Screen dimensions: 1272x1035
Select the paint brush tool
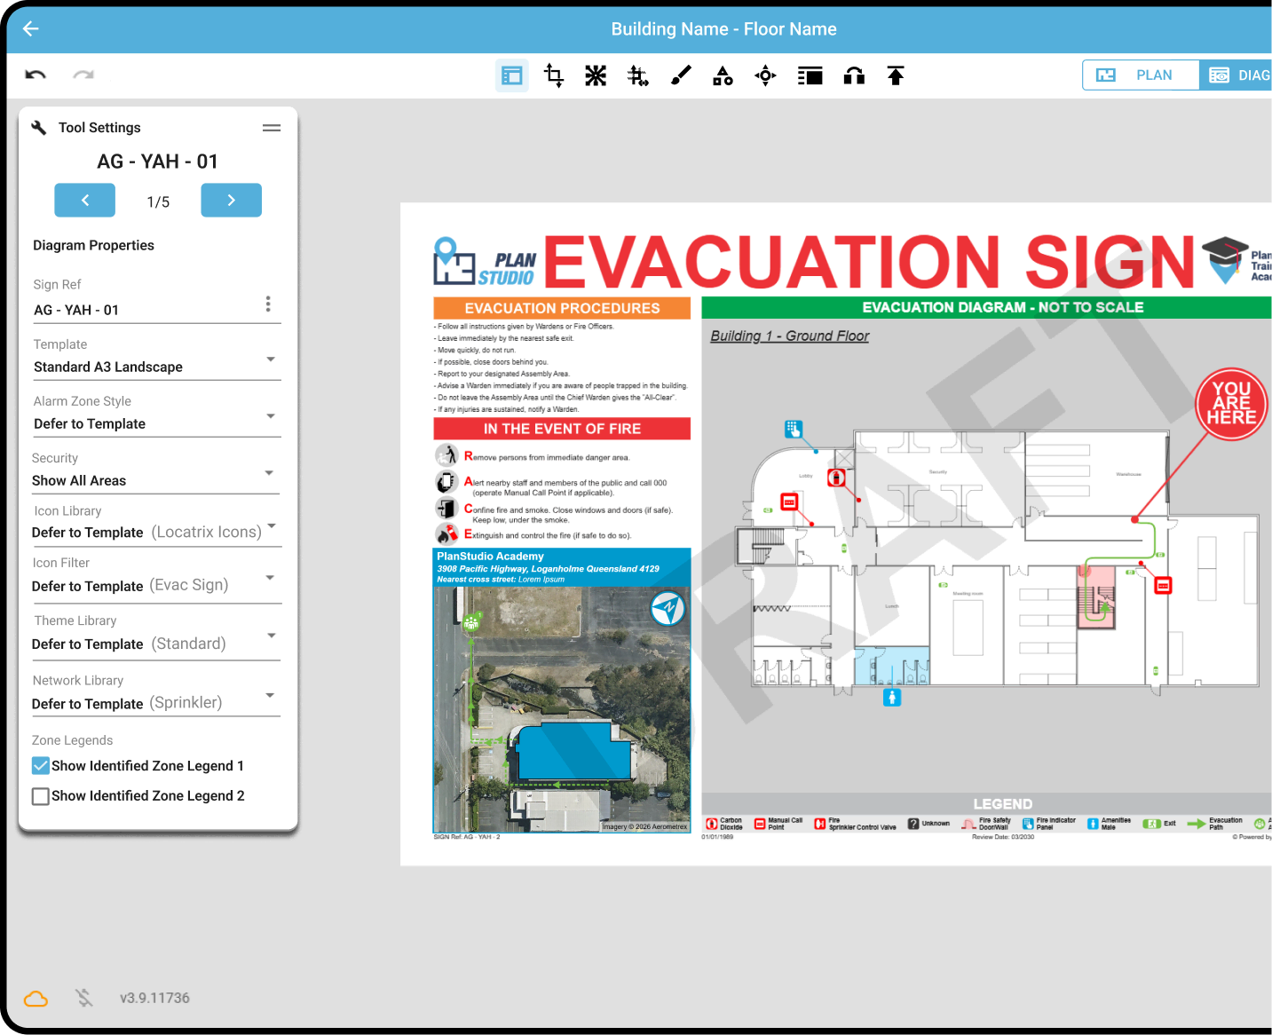click(680, 75)
